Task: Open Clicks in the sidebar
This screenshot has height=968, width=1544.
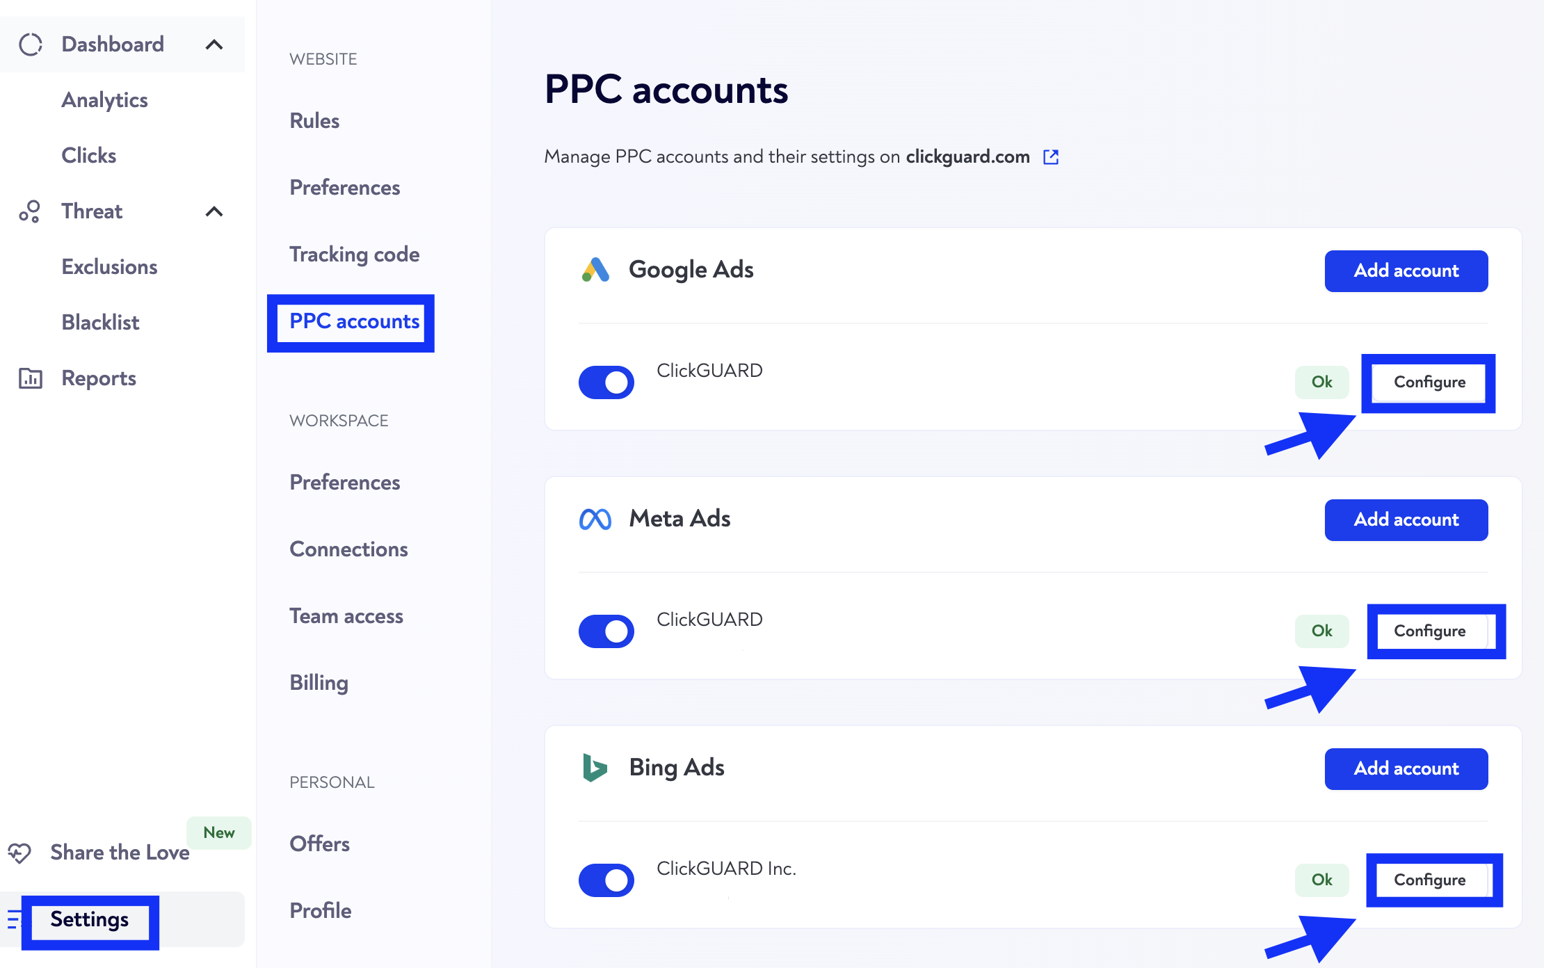Action: 89,156
